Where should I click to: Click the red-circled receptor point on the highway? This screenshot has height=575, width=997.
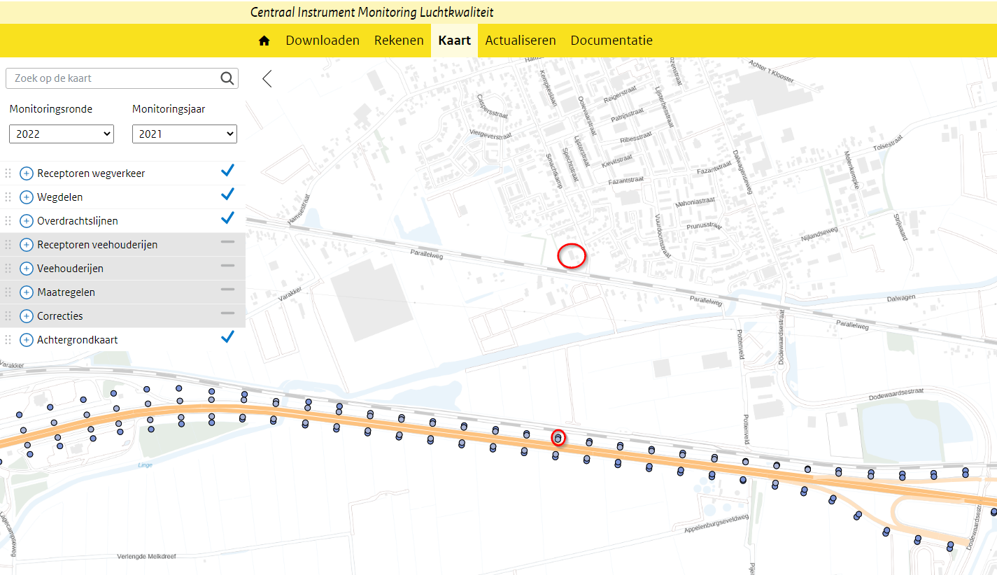pyautogui.click(x=558, y=438)
